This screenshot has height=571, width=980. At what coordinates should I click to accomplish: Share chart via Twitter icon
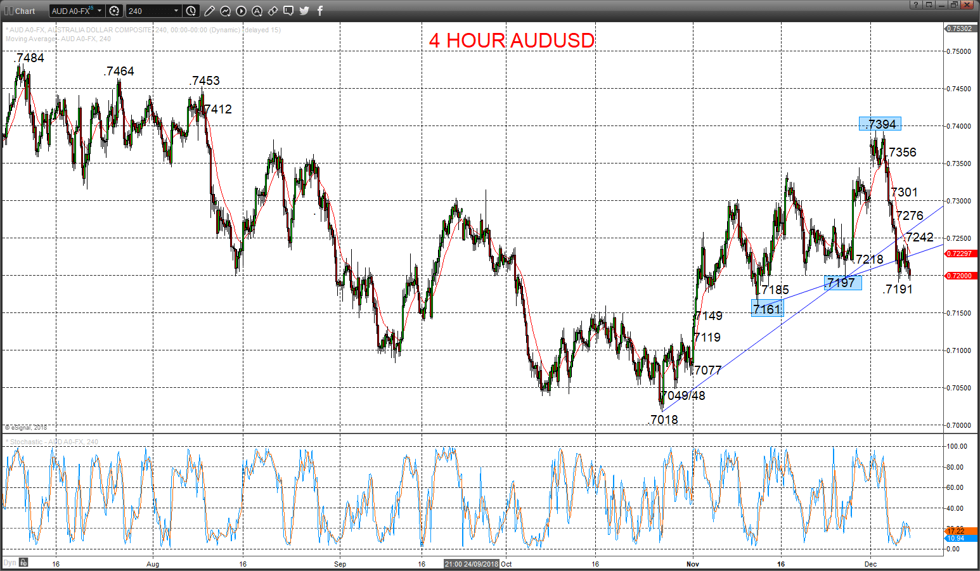(x=304, y=11)
